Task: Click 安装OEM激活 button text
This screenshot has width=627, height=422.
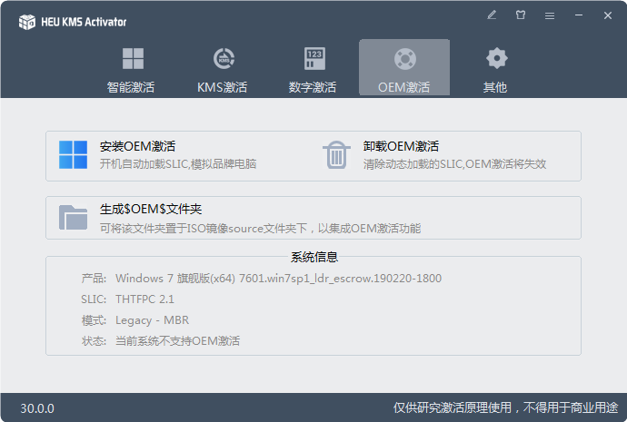Action: (137, 146)
